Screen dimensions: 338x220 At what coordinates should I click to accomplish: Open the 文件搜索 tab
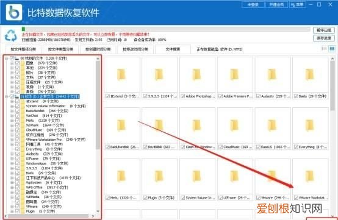click(x=173, y=49)
